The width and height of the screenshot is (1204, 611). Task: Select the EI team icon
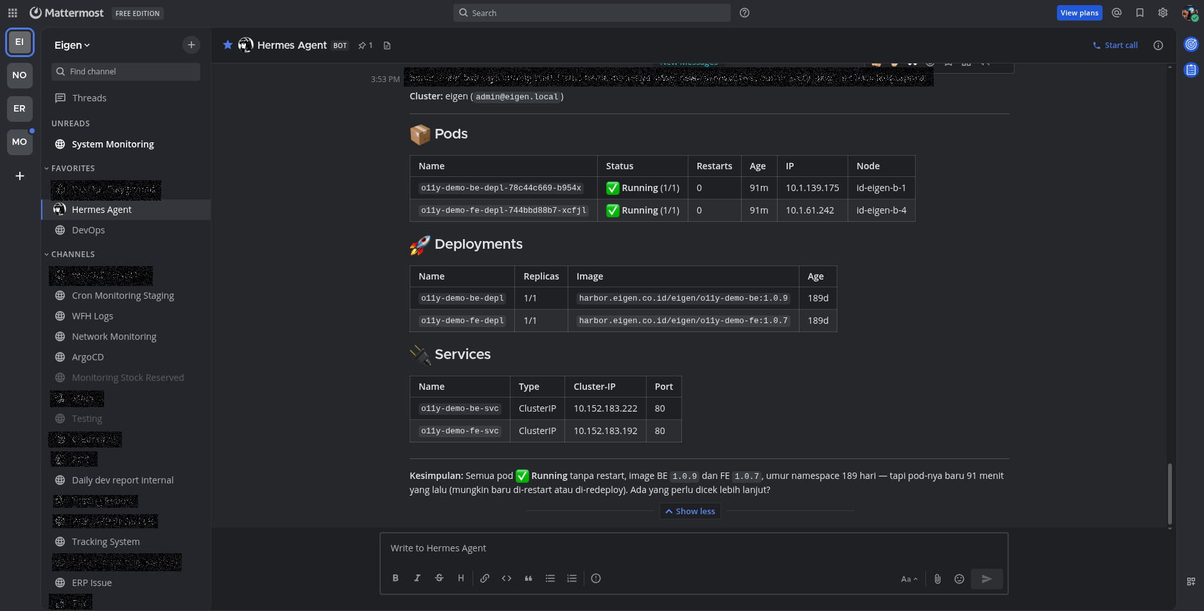20,42
